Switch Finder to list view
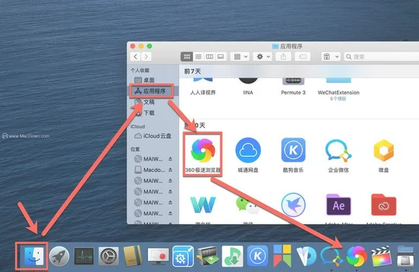Viewport: 419px width, 272px height. [198, 56]
